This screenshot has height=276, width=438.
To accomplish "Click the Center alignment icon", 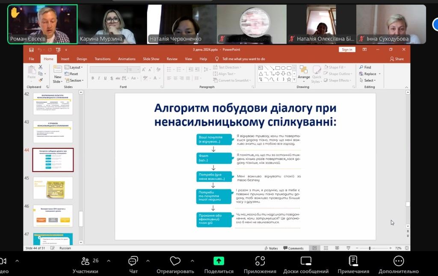I will click(x=175, y=78).
